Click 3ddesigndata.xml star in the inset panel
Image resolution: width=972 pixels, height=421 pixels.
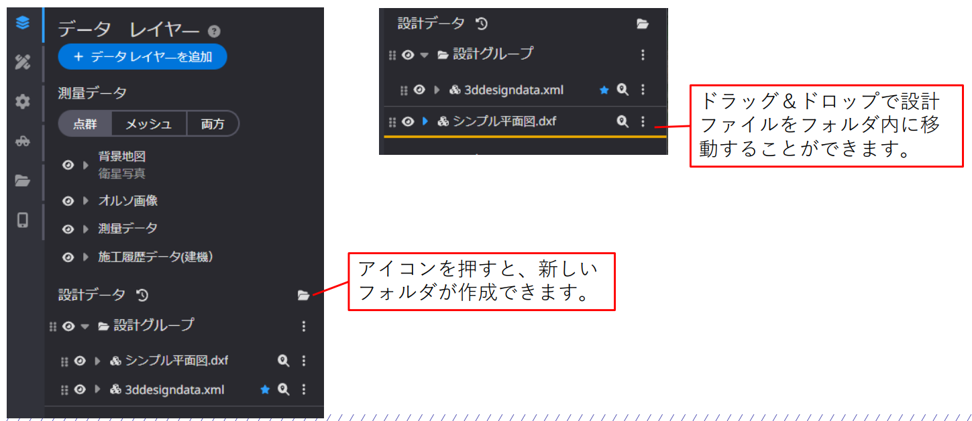[x=604, y=90]
